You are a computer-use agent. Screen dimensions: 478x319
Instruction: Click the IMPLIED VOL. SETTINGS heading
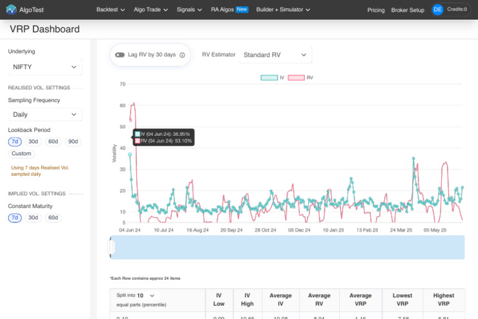[x=37, y=194]
